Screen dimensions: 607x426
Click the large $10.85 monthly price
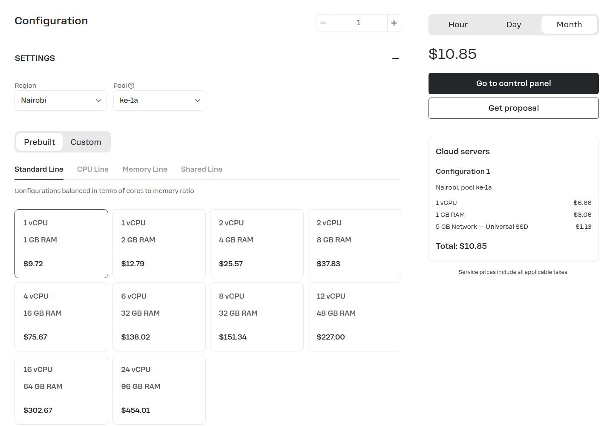click(452, 54)
